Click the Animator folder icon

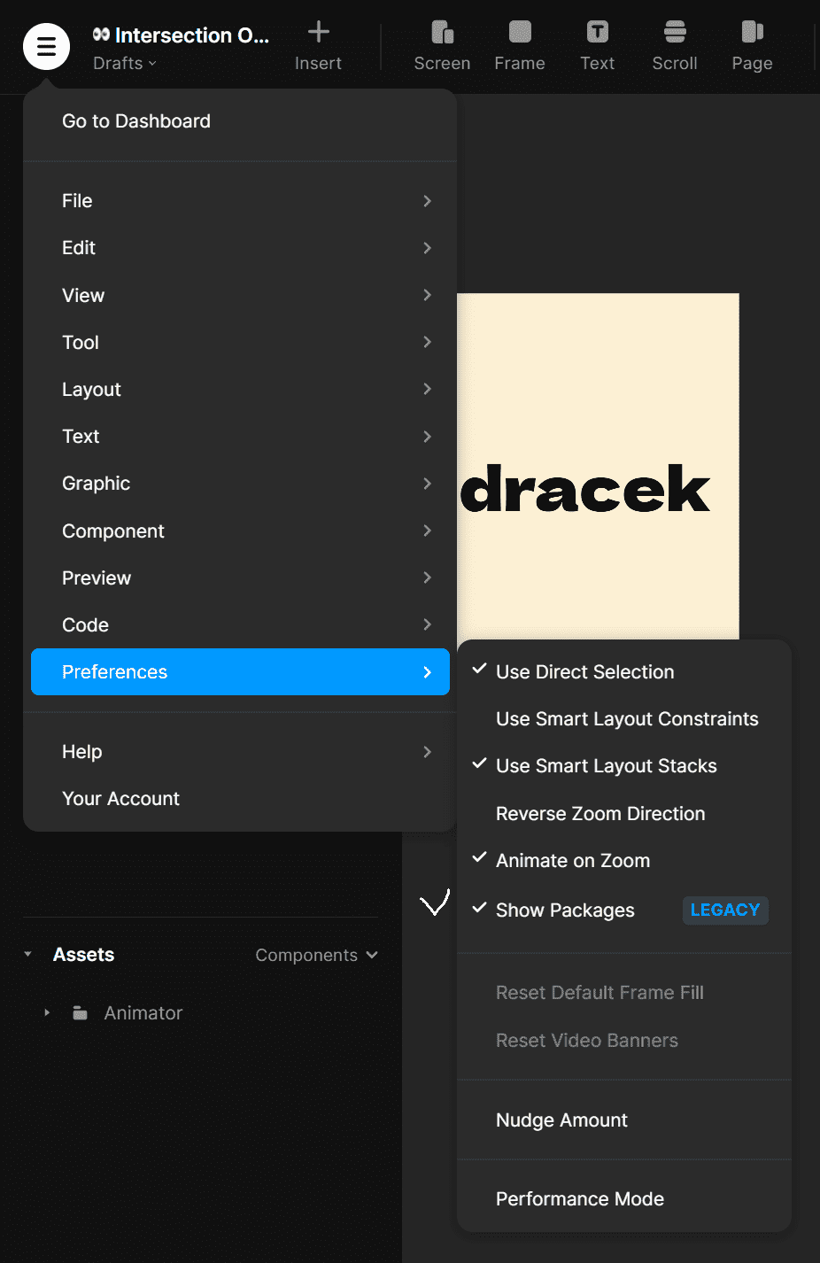click(80, 1012)
